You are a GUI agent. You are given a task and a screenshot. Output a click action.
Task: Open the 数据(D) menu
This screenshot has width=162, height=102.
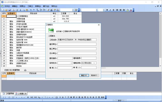pyautogui.click(x=38, y=6)
